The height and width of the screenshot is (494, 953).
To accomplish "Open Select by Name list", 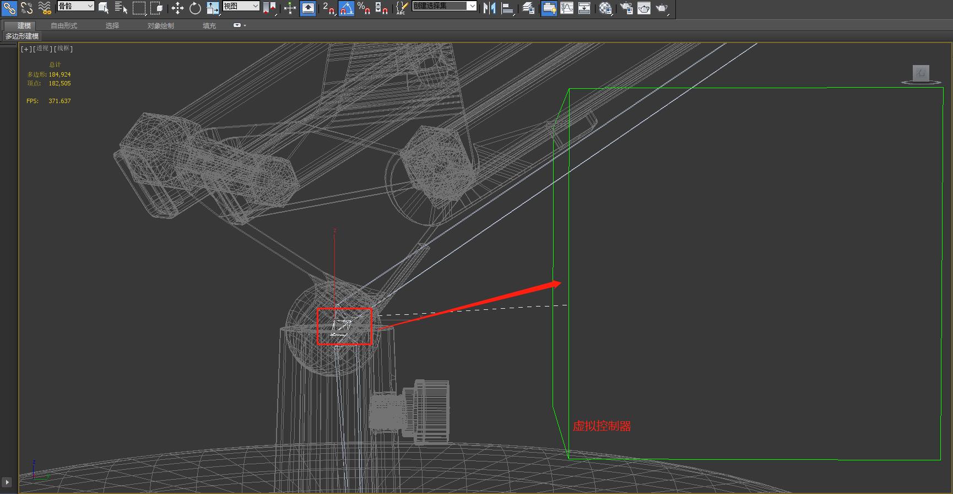I will coord(121,8).
